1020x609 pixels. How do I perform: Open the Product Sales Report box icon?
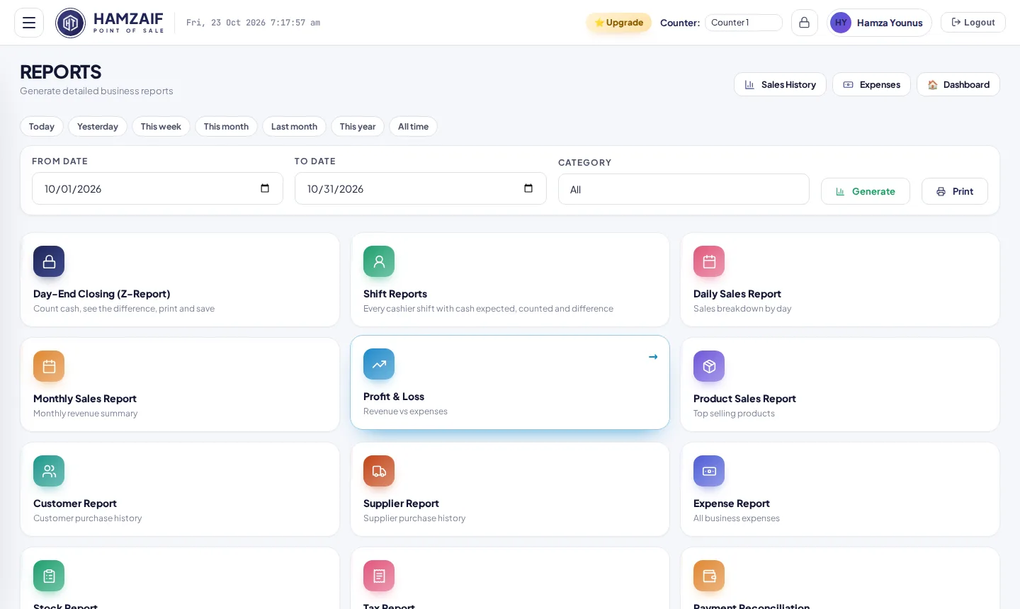click(709, 366)
